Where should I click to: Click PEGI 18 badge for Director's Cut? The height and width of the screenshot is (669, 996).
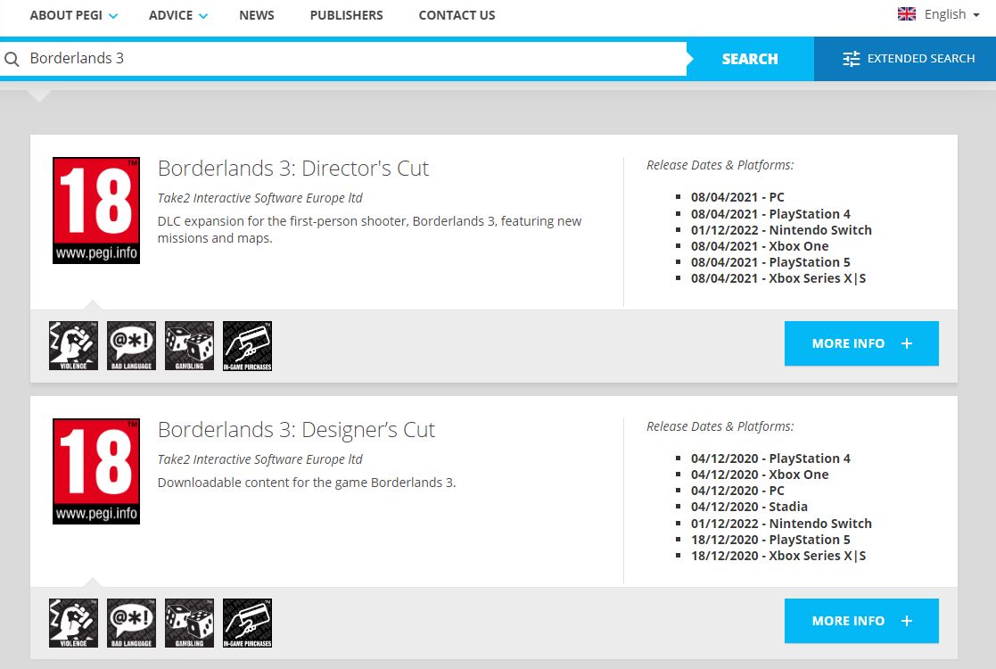(x=96, y=211)
